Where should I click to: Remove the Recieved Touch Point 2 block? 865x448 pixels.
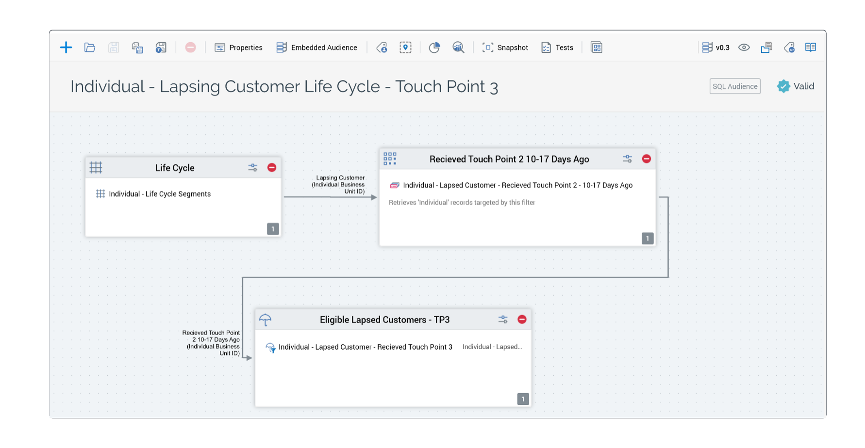pos(647,159)
